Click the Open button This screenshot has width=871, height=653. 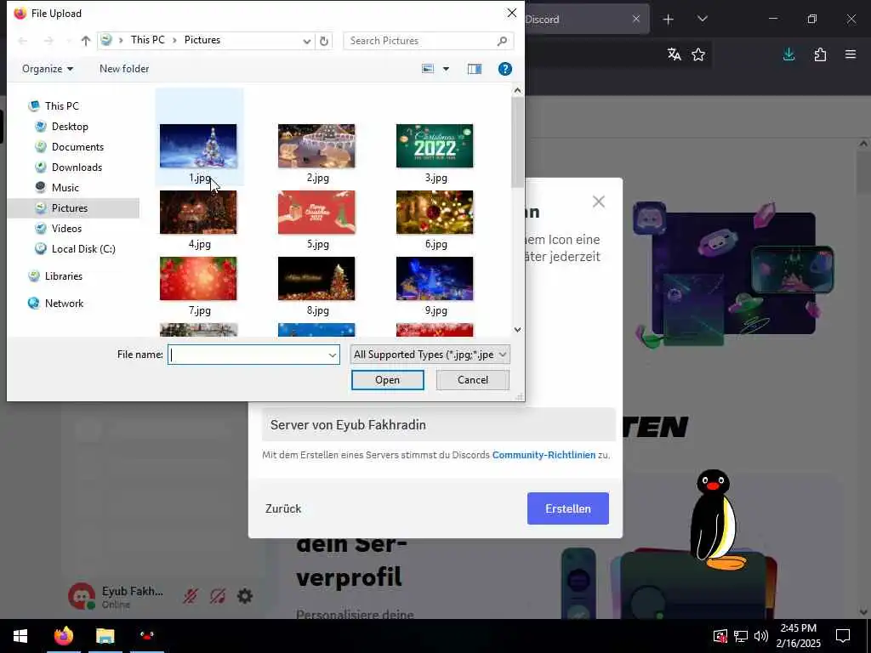pos(387,380)
